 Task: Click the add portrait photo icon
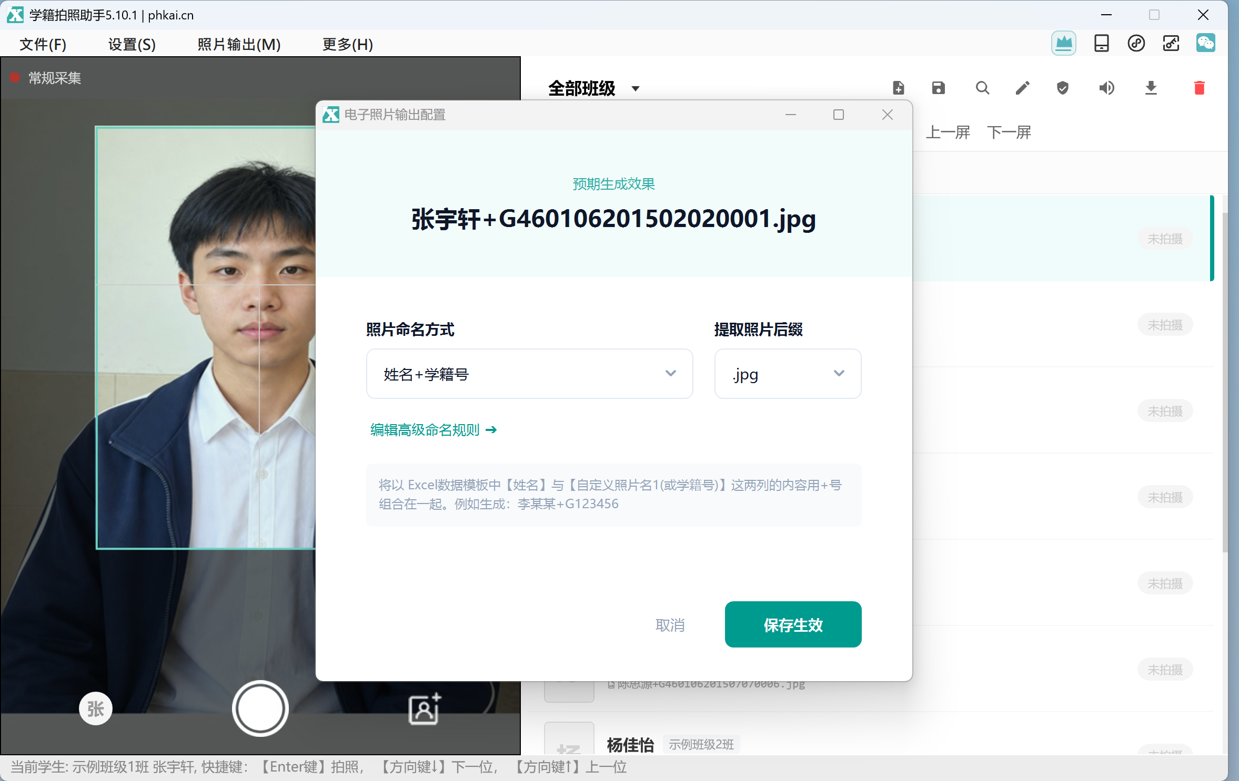(x=425, y=709)
